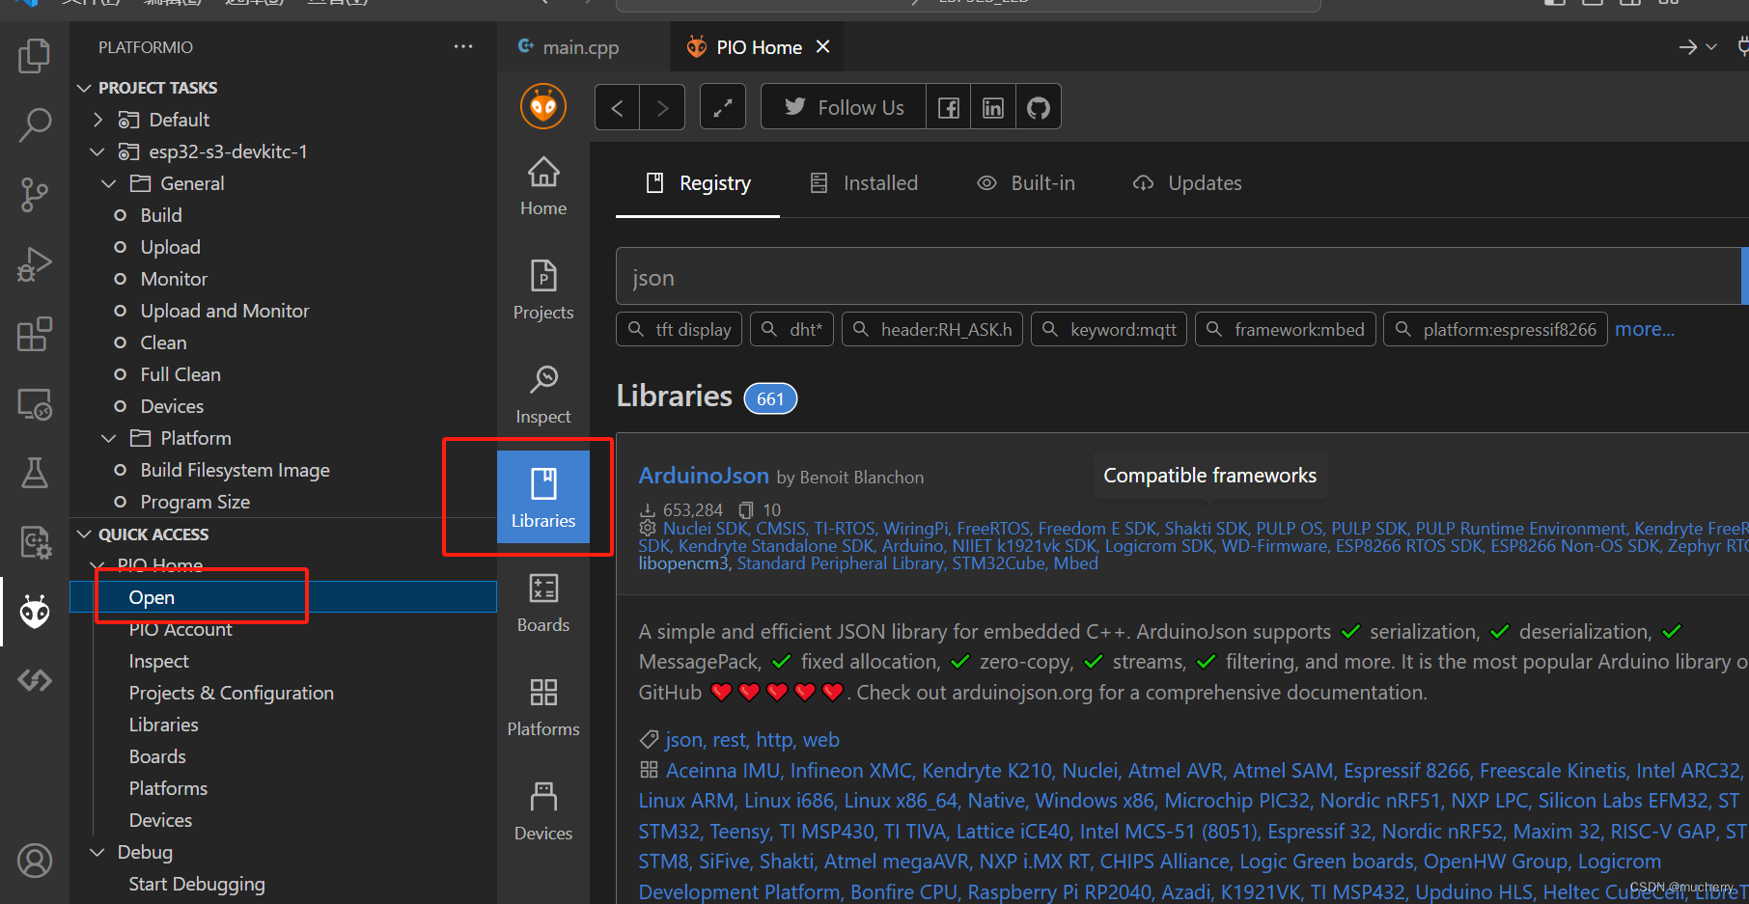Image resolution: width=1749 pixels, height=904 pixels.
Task: Open the Accounts icon in activity bar
Action: [x=35, y=861]
